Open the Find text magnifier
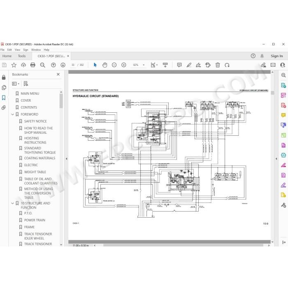288x288 pixels. click(x=43, y=65)
